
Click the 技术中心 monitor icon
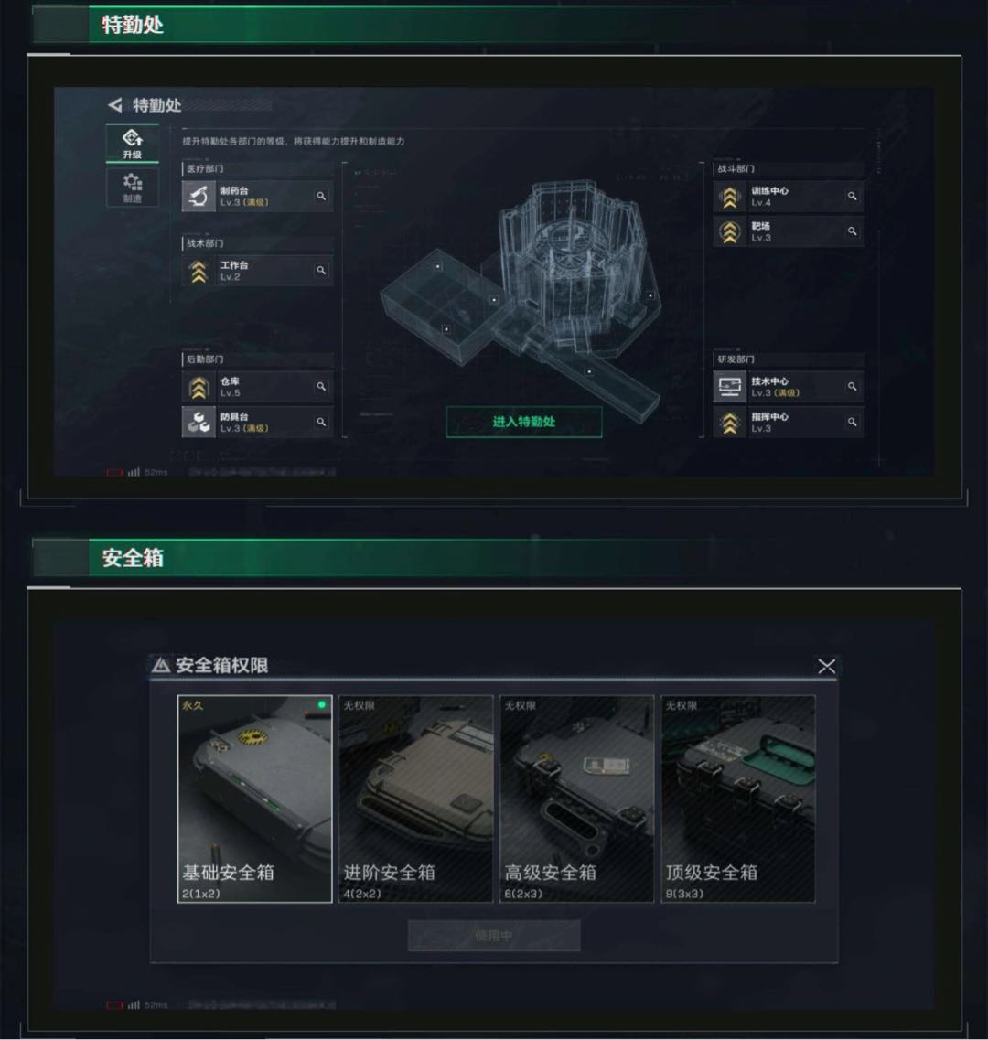[x=730, y=387]
